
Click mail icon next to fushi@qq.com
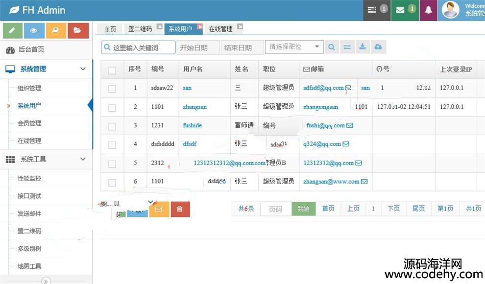click(x=350, y=125)
